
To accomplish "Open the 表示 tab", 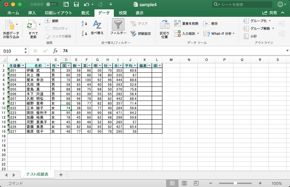I will point(139,13).
